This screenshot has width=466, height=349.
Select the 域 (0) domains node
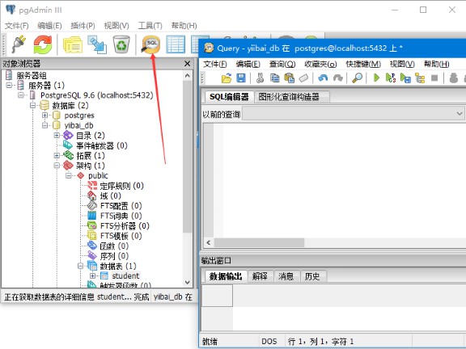[110, 196]
